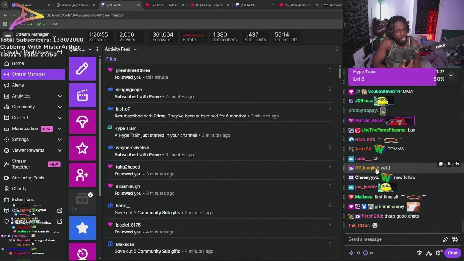Open options for greentimedthree's follow event
The width and height of the screenshot is (464, 261).
click(330, 70)
